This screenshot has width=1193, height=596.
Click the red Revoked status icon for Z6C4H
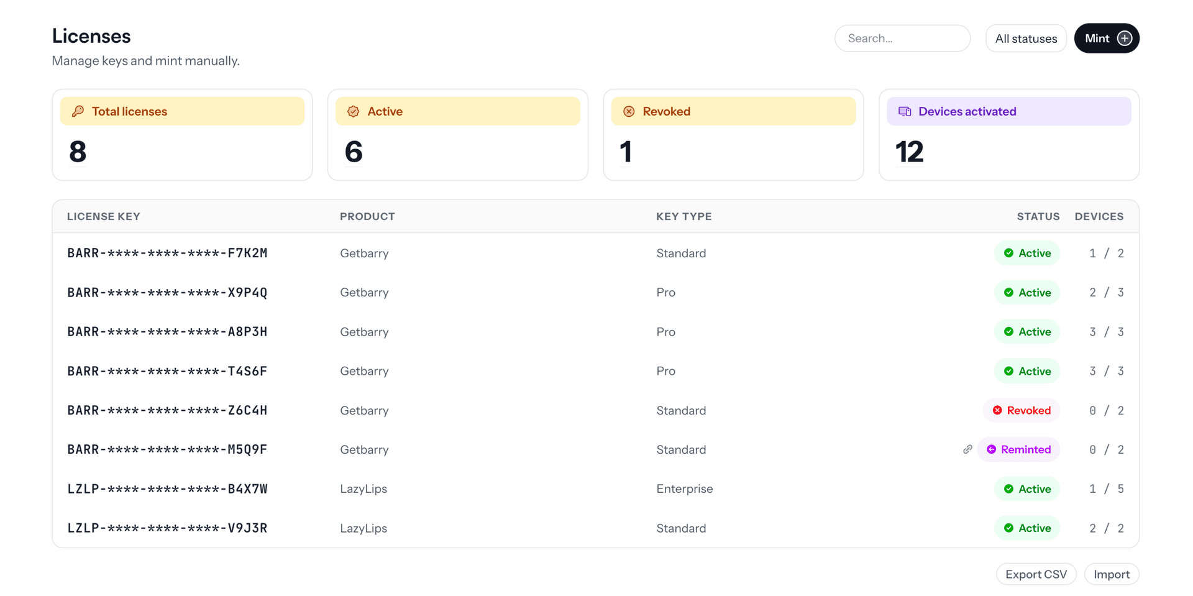[x=997, y=410]
